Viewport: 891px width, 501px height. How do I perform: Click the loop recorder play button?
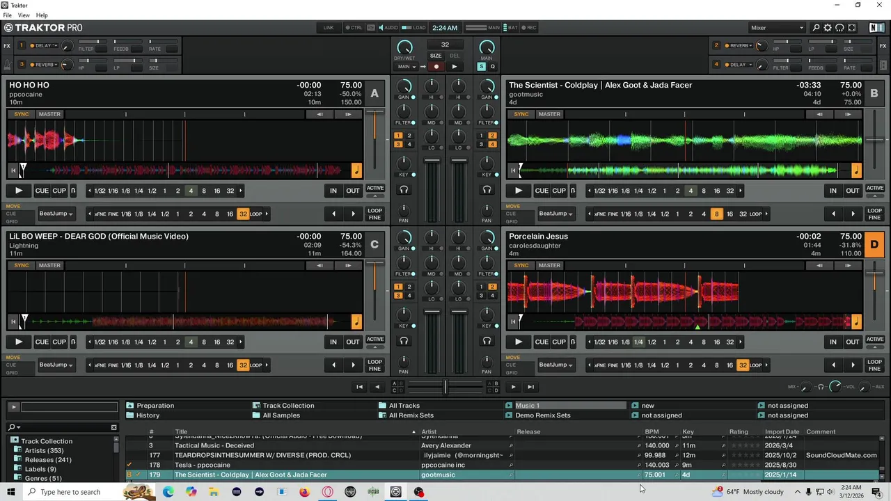tap(454, 67)
